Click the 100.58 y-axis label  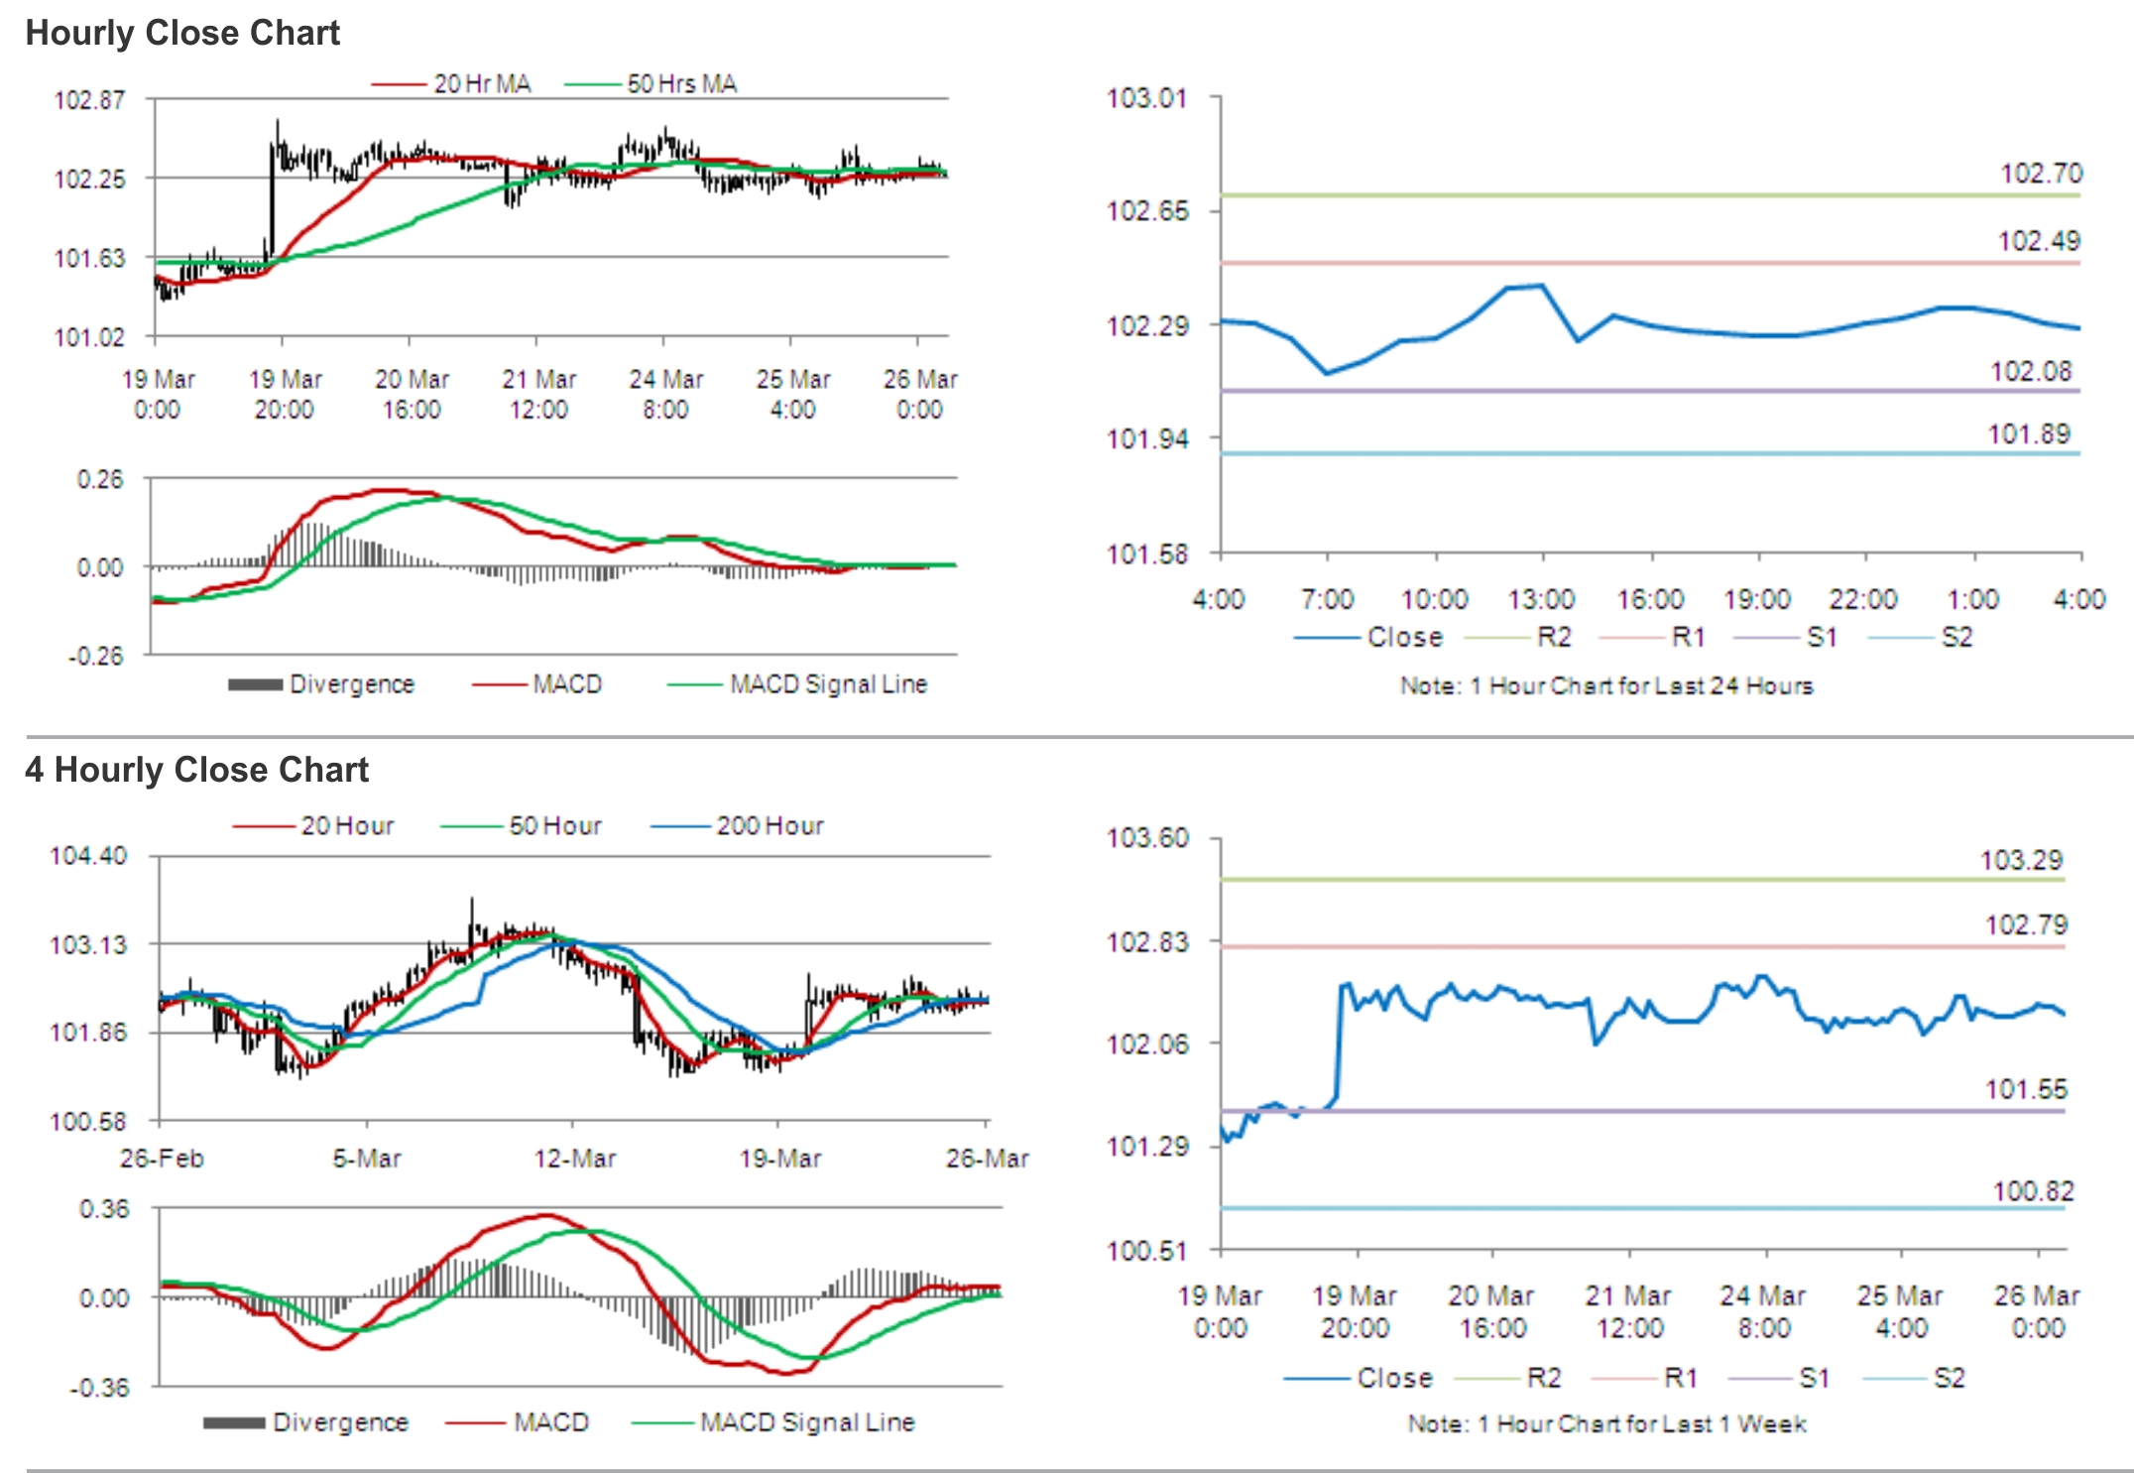(88, 1122)
